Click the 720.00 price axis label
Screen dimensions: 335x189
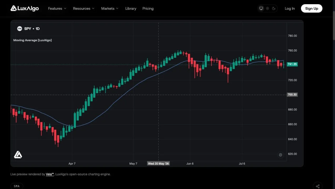[x=292, y=80]
